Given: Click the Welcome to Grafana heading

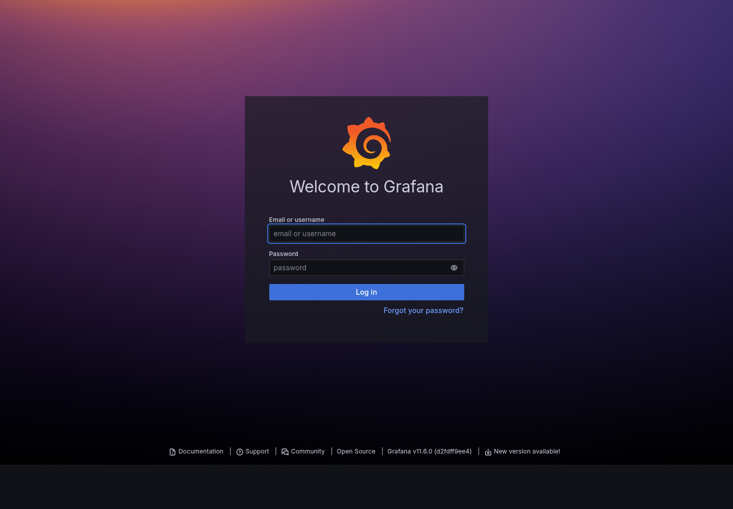Looking at the screenshot, I should (366, 187).
